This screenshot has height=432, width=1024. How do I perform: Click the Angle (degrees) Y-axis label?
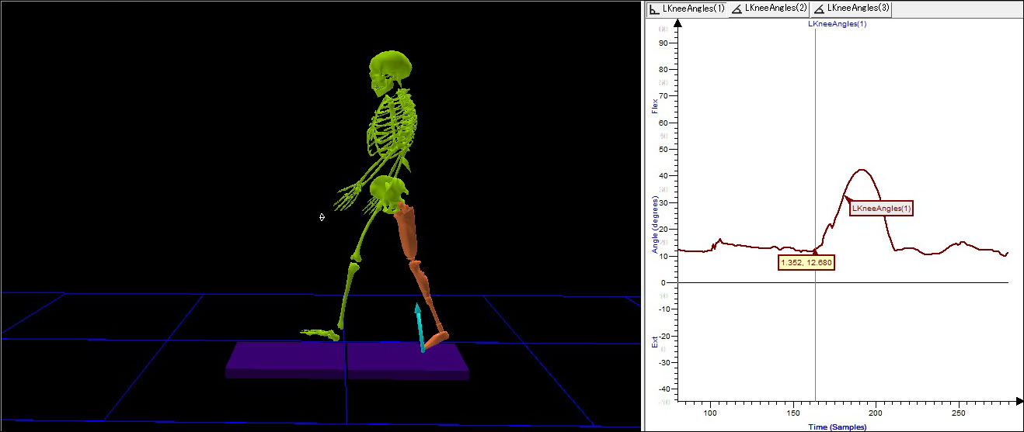point(656,225)
